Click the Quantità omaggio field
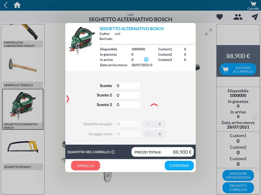This screenshot has height=195, width=261. [128, 124]
